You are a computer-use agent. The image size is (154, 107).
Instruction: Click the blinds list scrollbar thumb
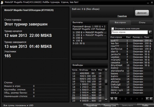pos(106,82)
